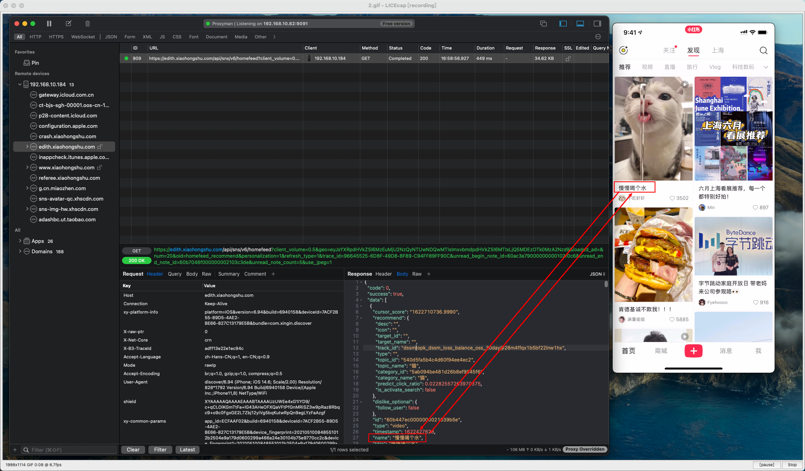The height and width of the screenshot is (471, 805).
Task: Switch Request view to Query tab
Action: [174, 274]
